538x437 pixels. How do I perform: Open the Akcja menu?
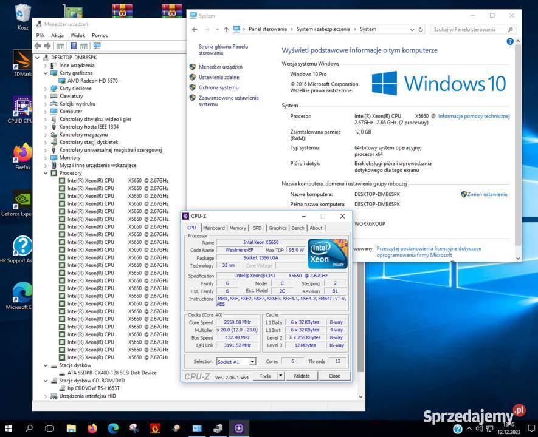click(57, 35)
